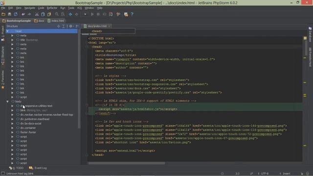Expand the footer.footer node

pos(12,132)
